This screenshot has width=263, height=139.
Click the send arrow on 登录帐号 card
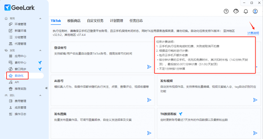[x=149, y=67]
